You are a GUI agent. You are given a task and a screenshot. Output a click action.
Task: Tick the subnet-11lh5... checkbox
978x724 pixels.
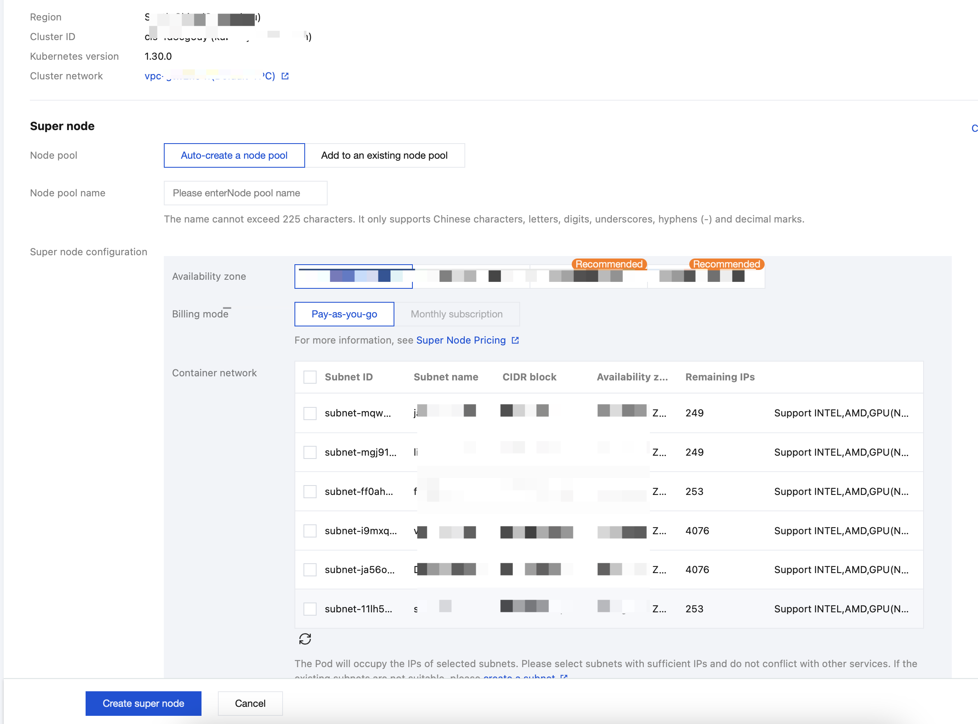(x=310, y=609)
